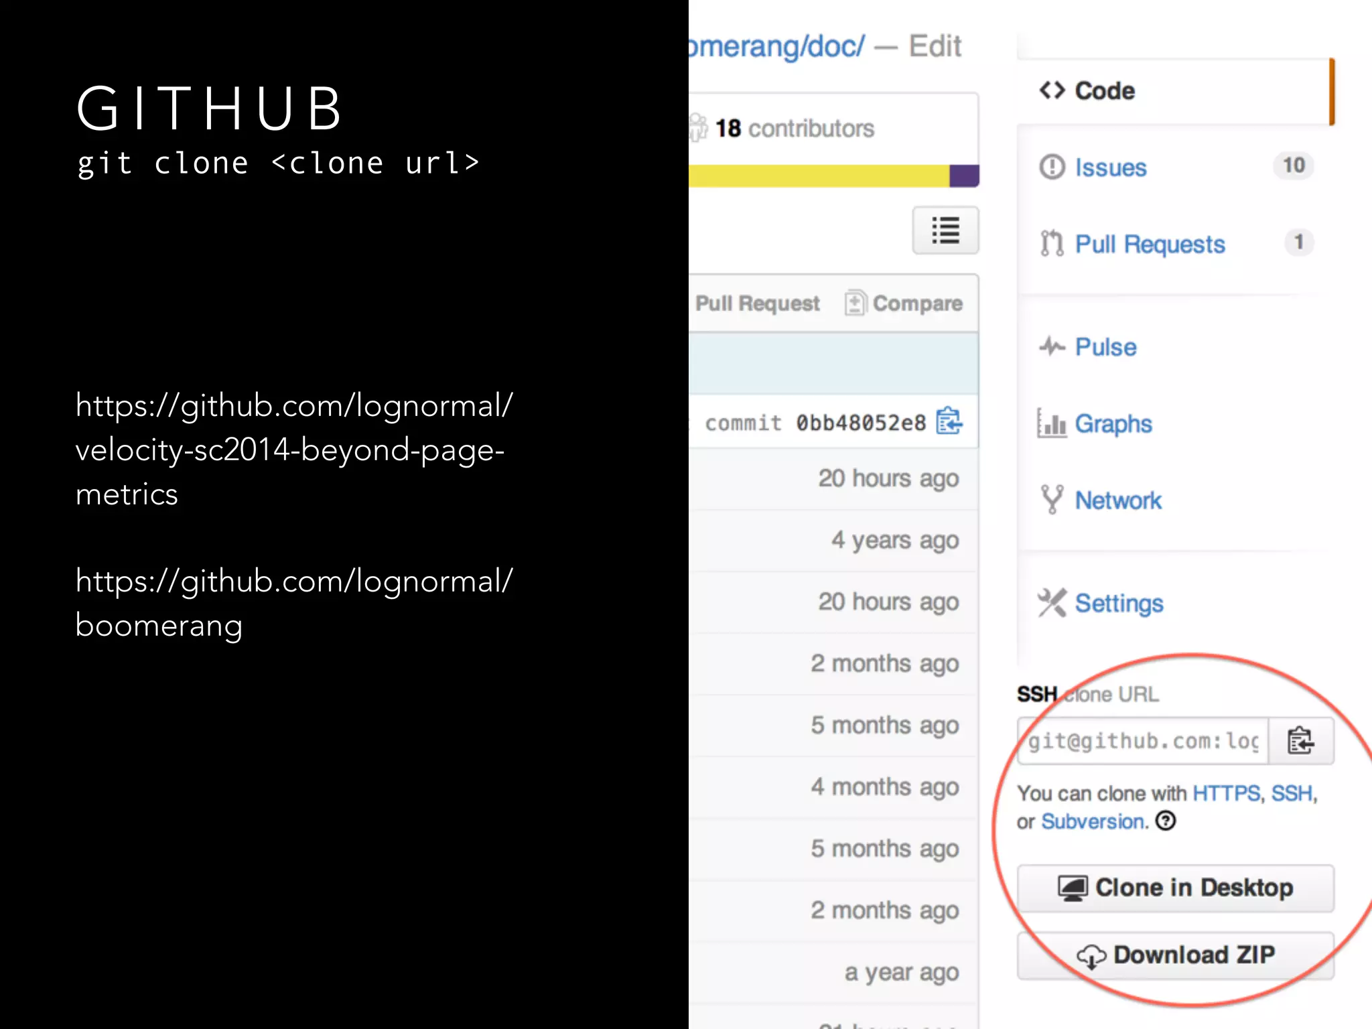This screenshot has width=1372, height=1029.
Task: Open the Network page
Action: point(1118,500)
